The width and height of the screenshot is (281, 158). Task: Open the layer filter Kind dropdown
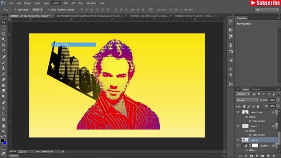pyautogui.click(x=243, y=94)
